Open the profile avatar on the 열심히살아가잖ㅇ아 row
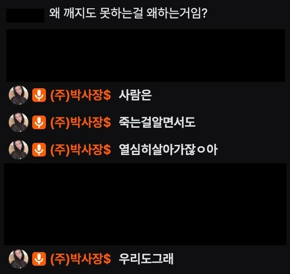Image resolution: width=290 pixels, height=274 pixels. 19,150
